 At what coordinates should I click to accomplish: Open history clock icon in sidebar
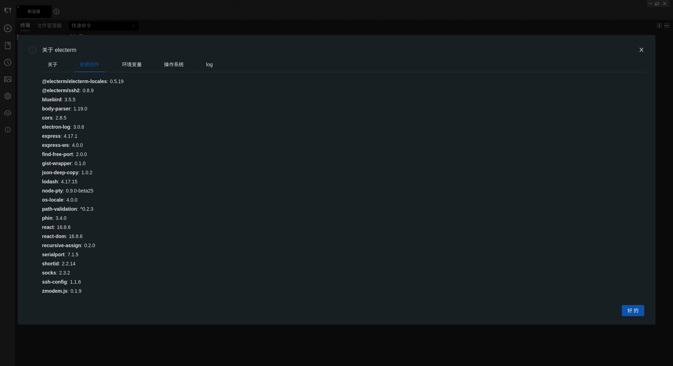tap(8, 62)
